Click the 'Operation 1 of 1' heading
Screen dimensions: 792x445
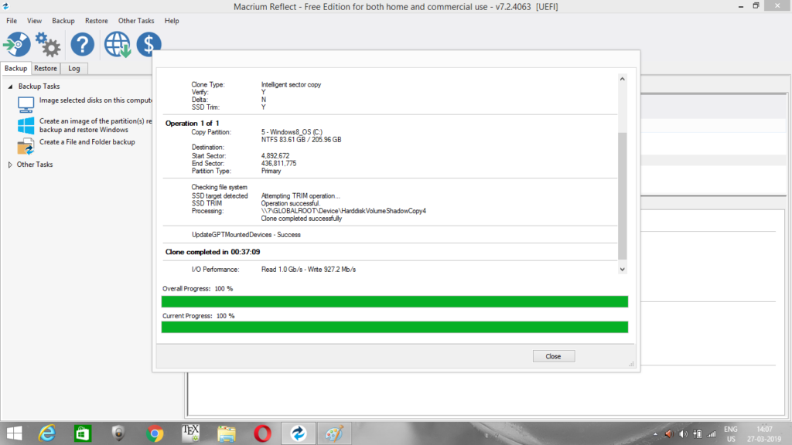(x=192, y=123)
